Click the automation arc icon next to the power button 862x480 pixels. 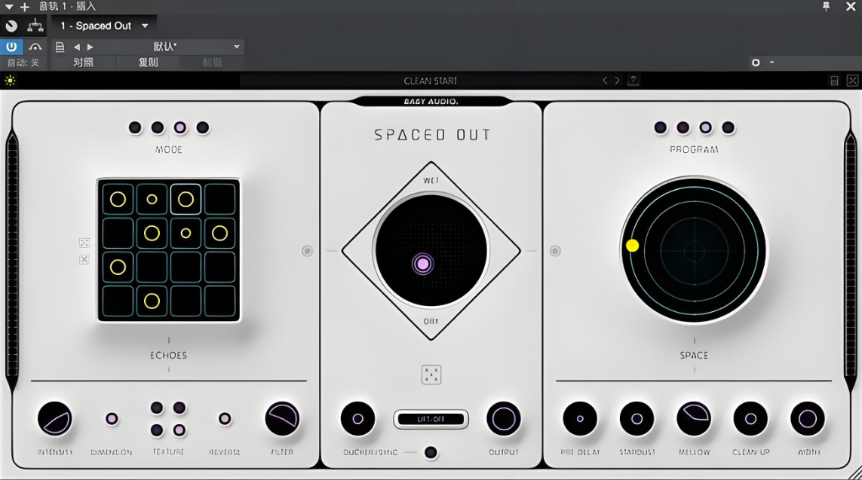[x=35, y=47]
